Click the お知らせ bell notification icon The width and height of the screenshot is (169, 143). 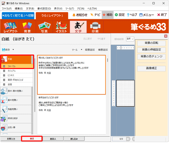click(74, 15)
